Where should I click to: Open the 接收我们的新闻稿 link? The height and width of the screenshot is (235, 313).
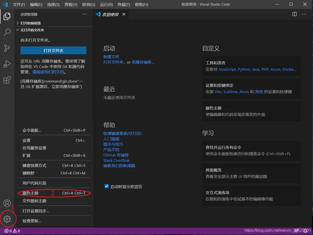coord(119,166)
